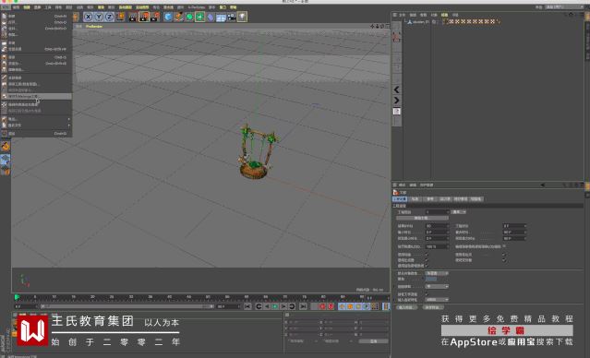Toggle use motion system checkbox

(x=427, y=266)
